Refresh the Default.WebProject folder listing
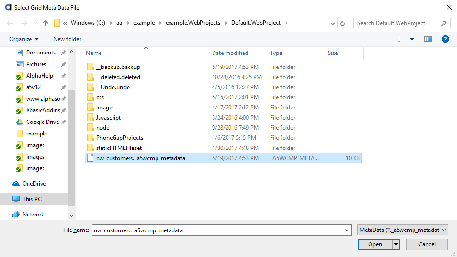Image resolution: width=457 pixels, height=257 pixels. coord(343,23)
